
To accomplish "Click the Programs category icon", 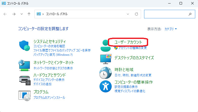I will tap(25, 95).
